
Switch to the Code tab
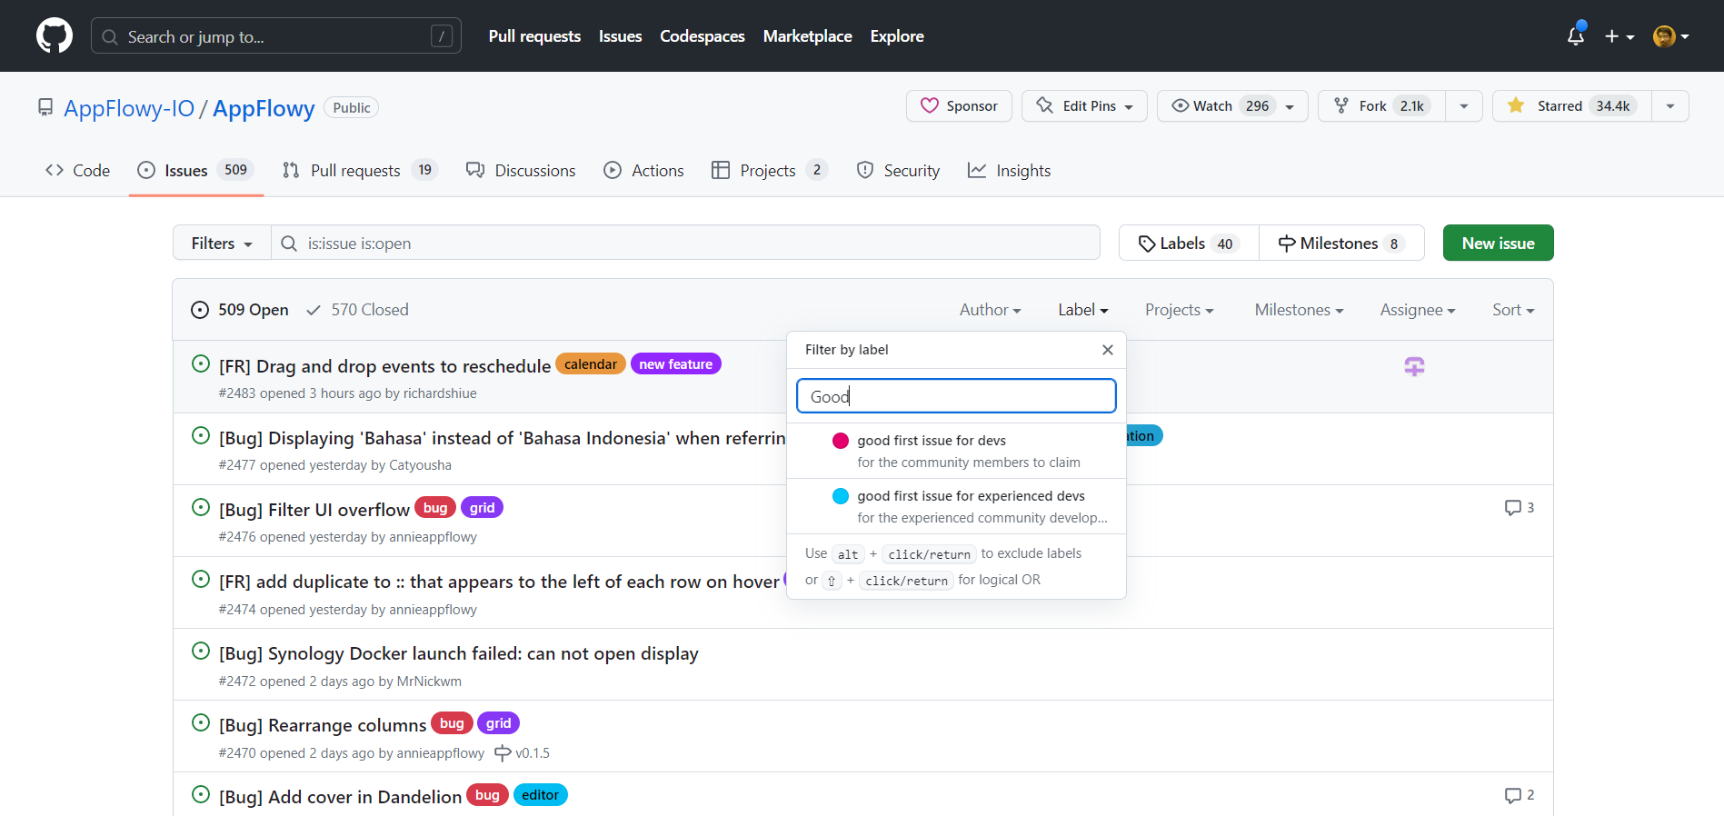click(77, 170)
